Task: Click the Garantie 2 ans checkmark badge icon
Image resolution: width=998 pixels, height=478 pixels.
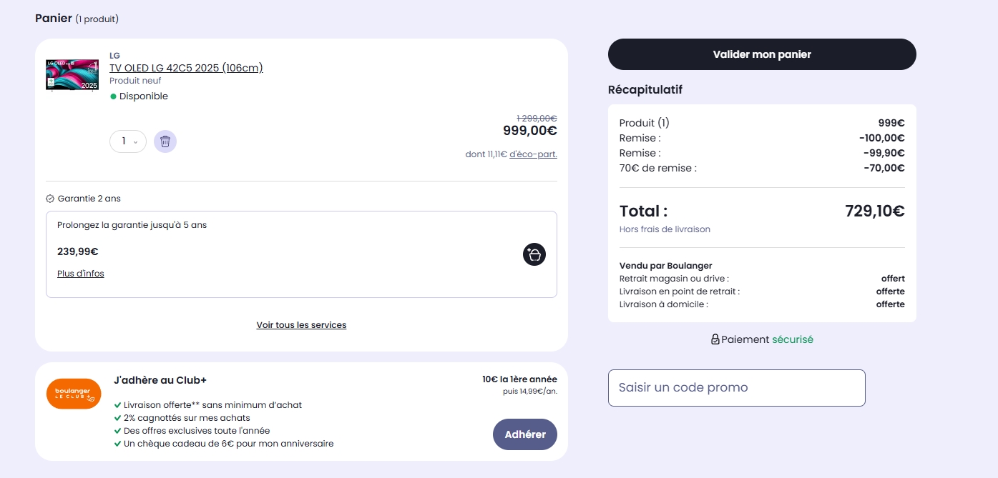Action: pos(50,199)
